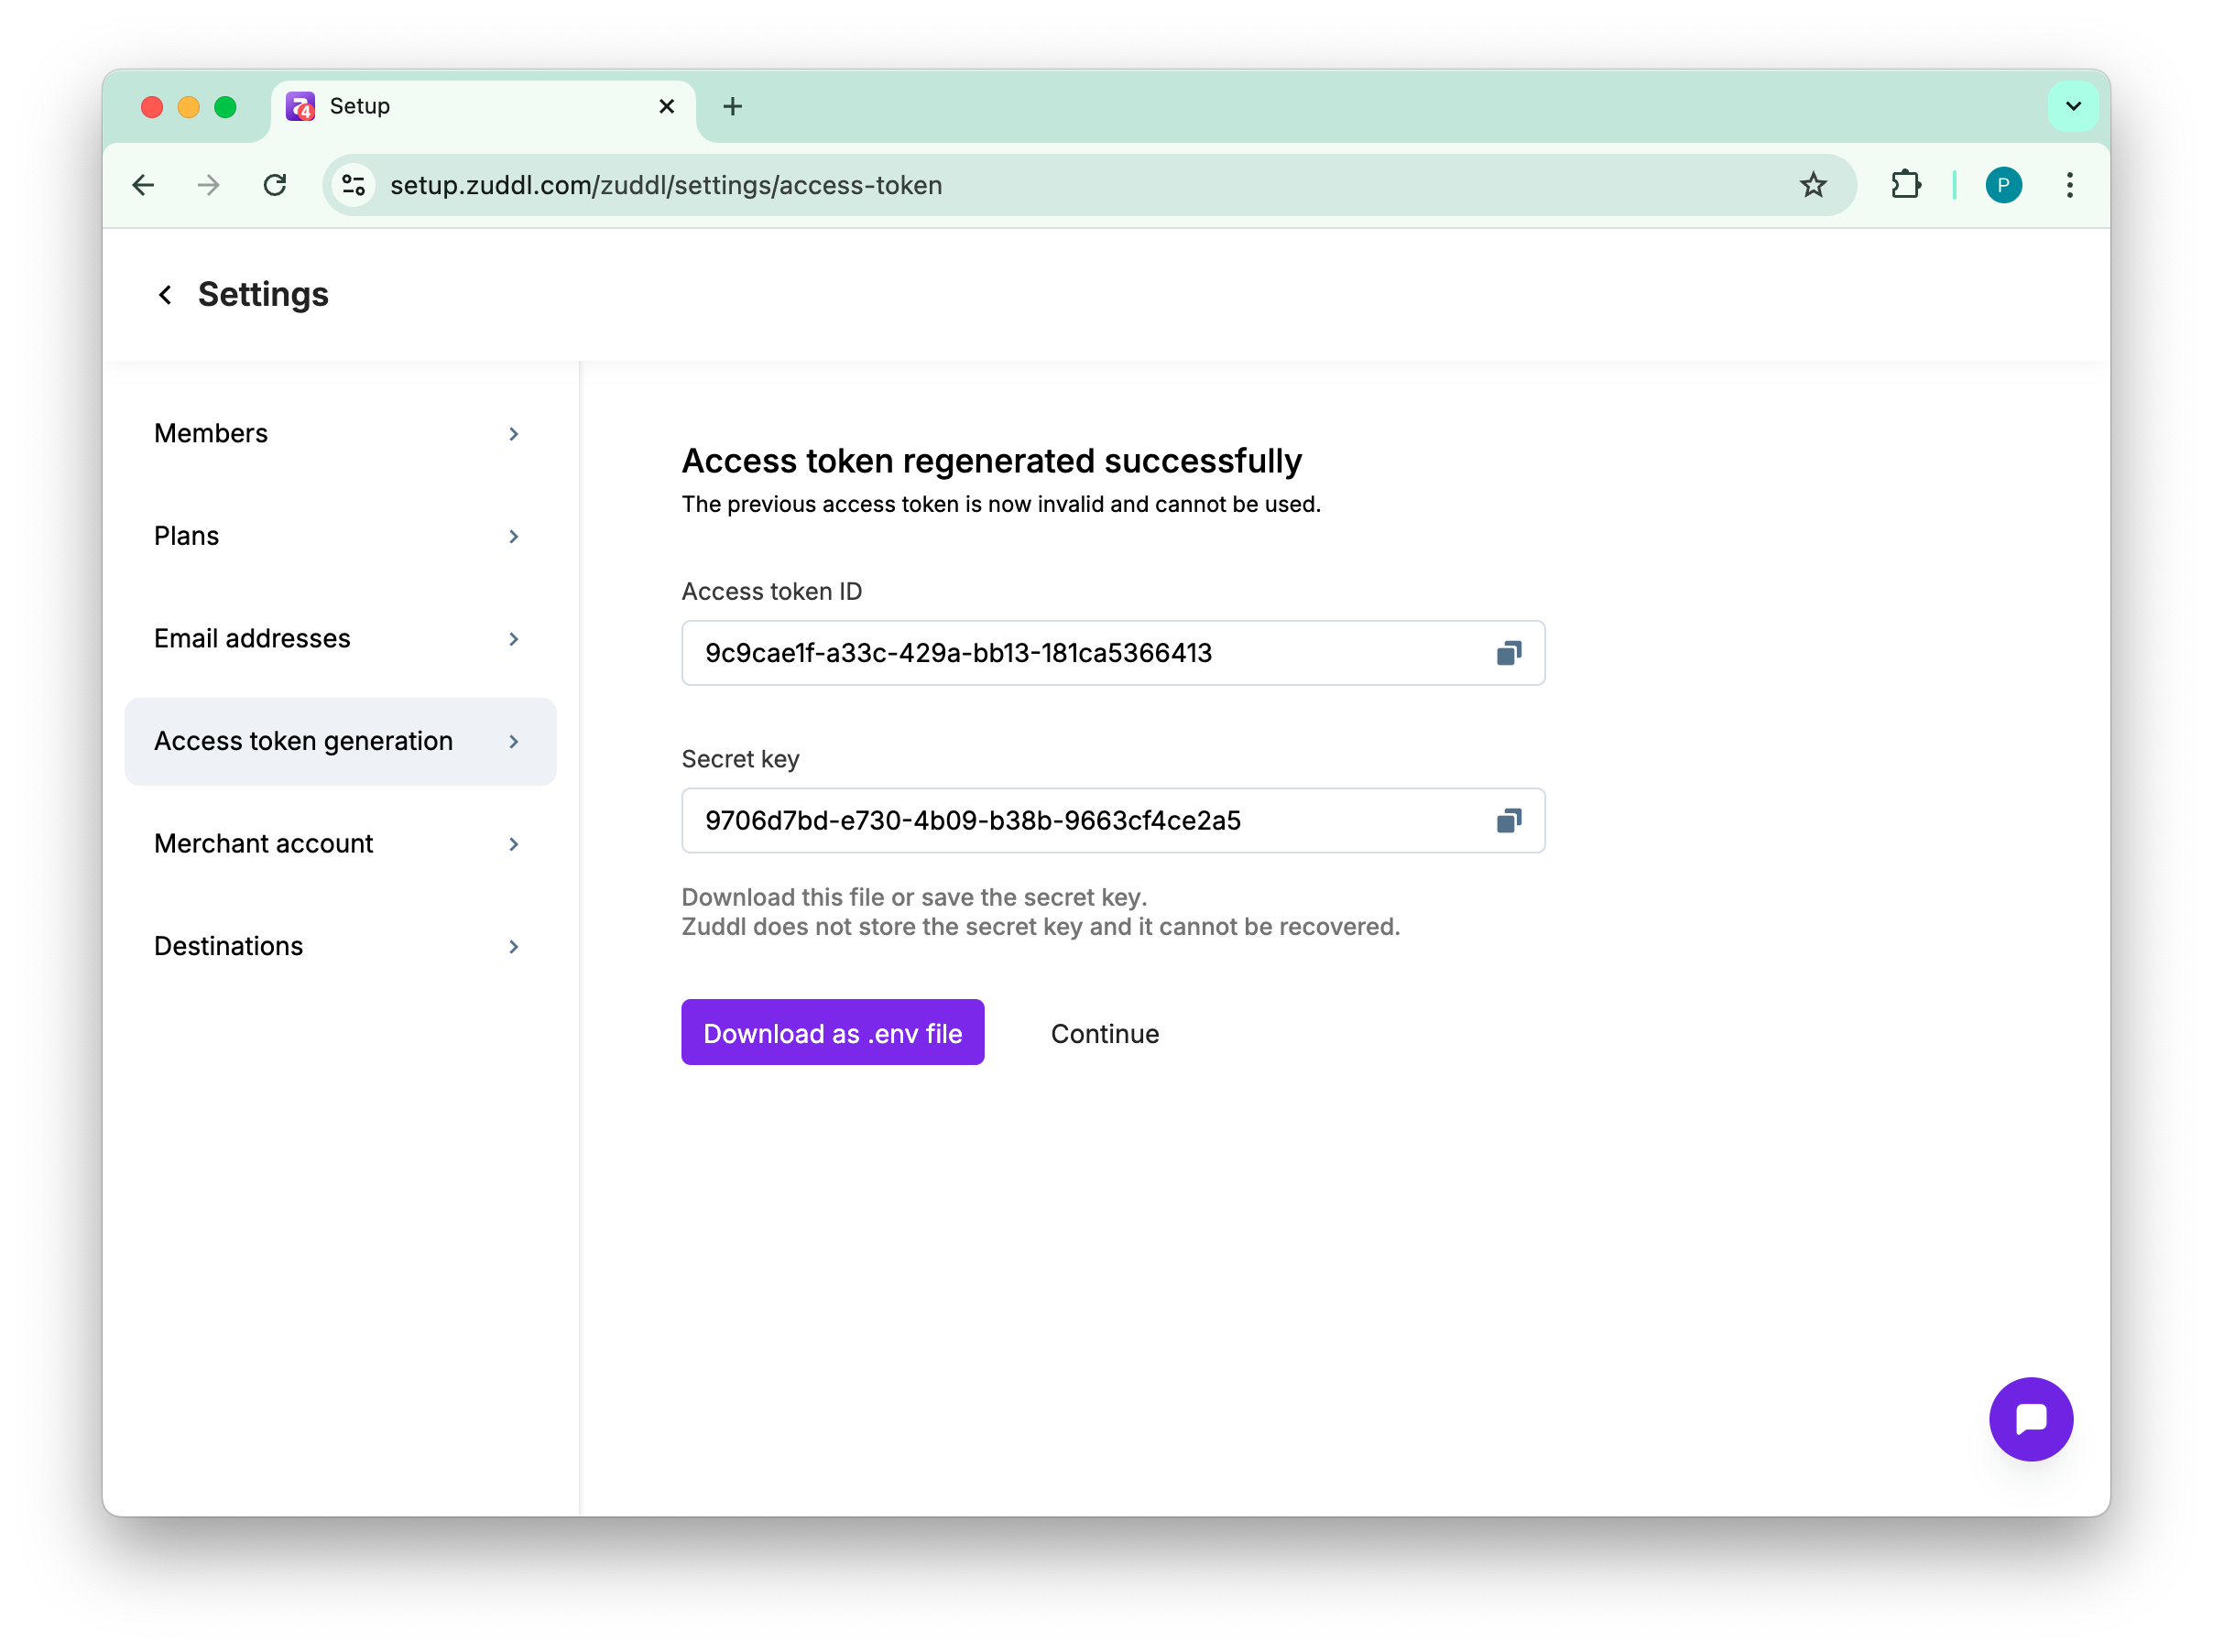The height and width of the screenshot is (1652, 2213).
Task: Open tab search dropdown arrow
Action: point(2073,106)
